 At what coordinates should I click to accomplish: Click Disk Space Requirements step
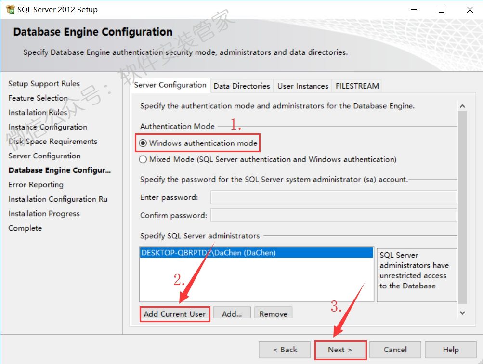(52, 142)
